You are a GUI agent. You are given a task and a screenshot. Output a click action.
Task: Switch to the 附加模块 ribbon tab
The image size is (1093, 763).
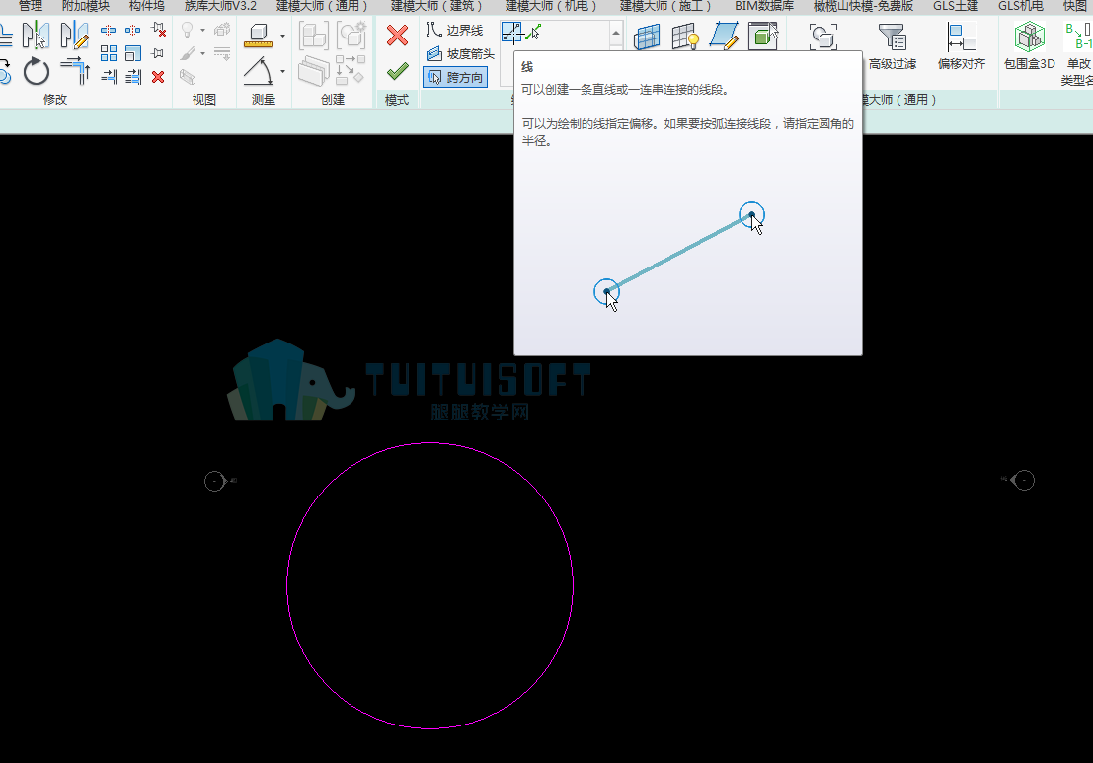[x=86, y=6]
